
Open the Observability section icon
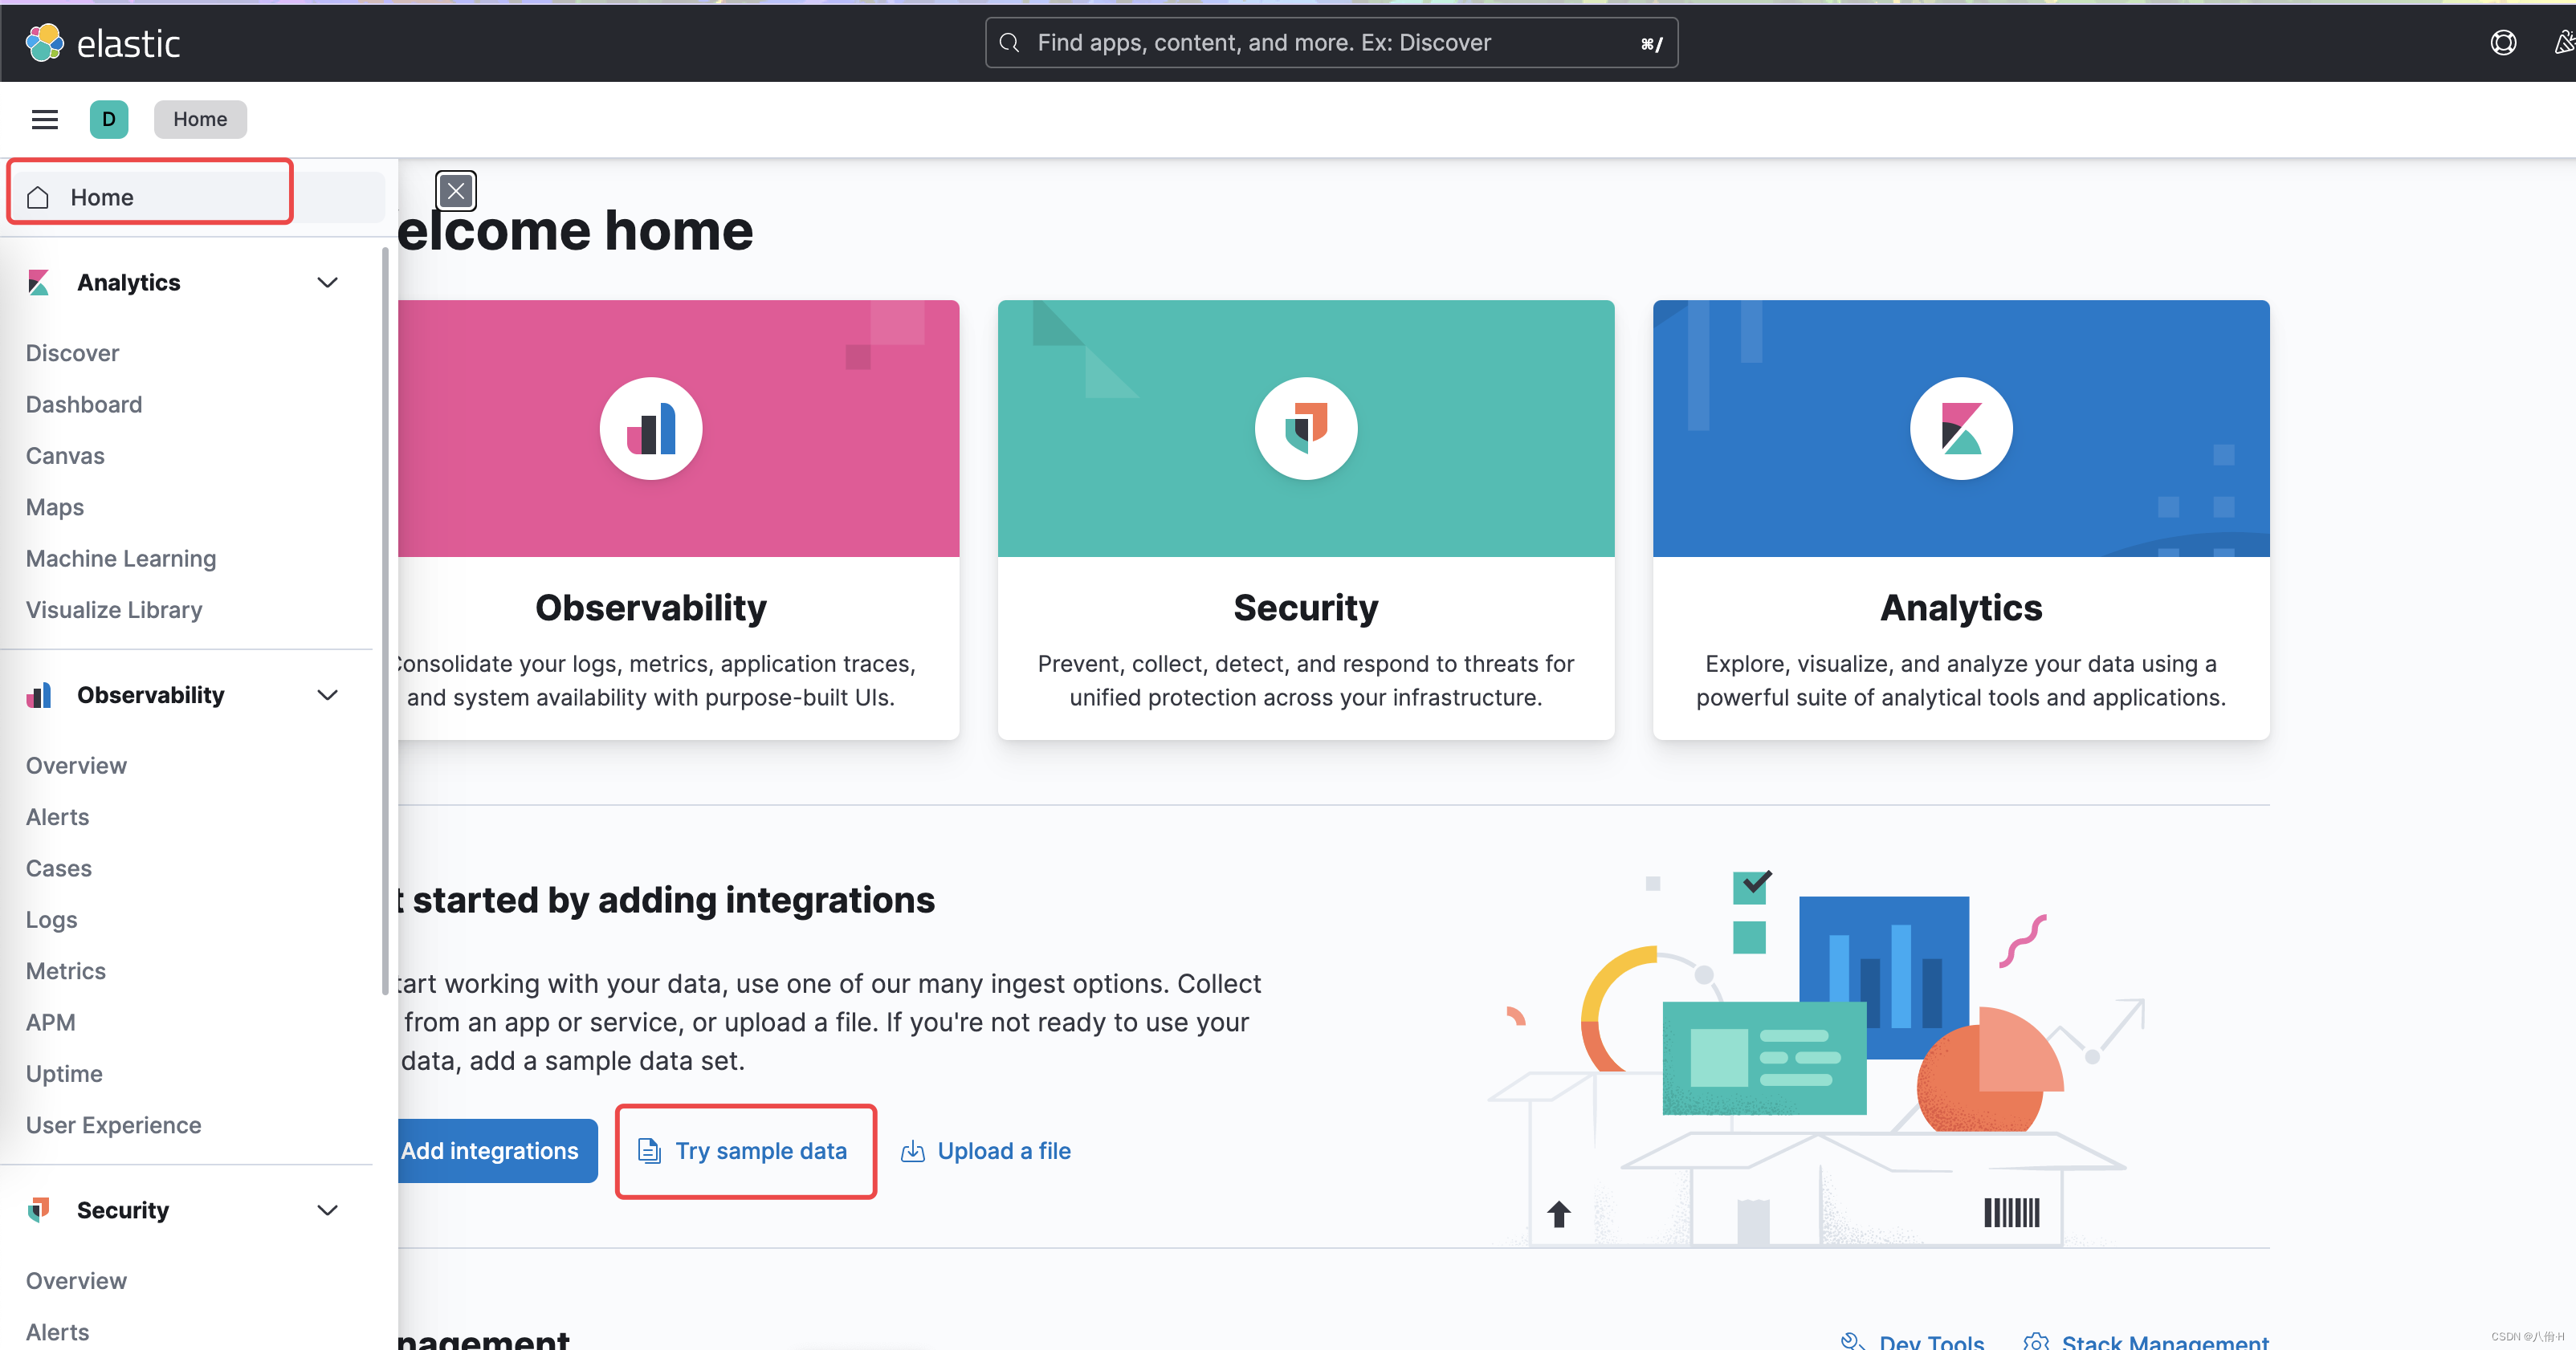click(38, 694)
